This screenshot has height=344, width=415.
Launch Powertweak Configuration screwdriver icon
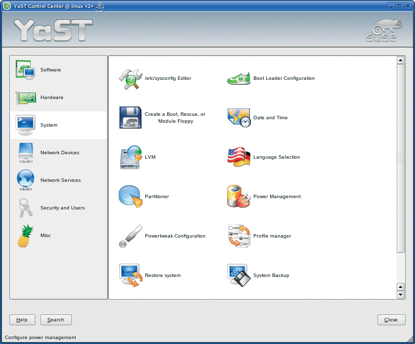131,236
